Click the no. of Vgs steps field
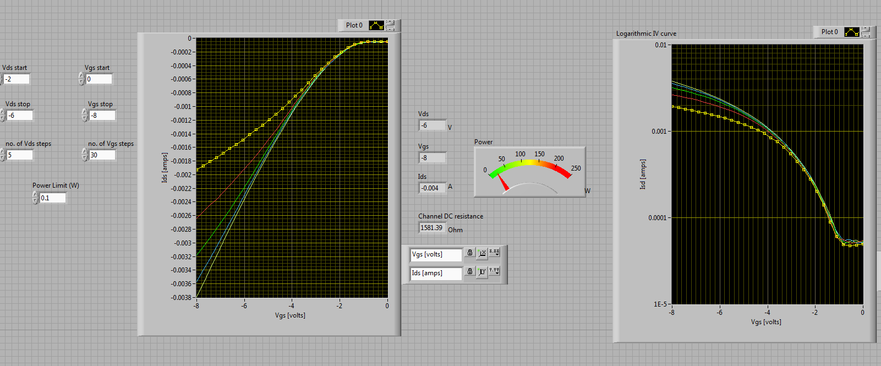 tap(102, 155)
